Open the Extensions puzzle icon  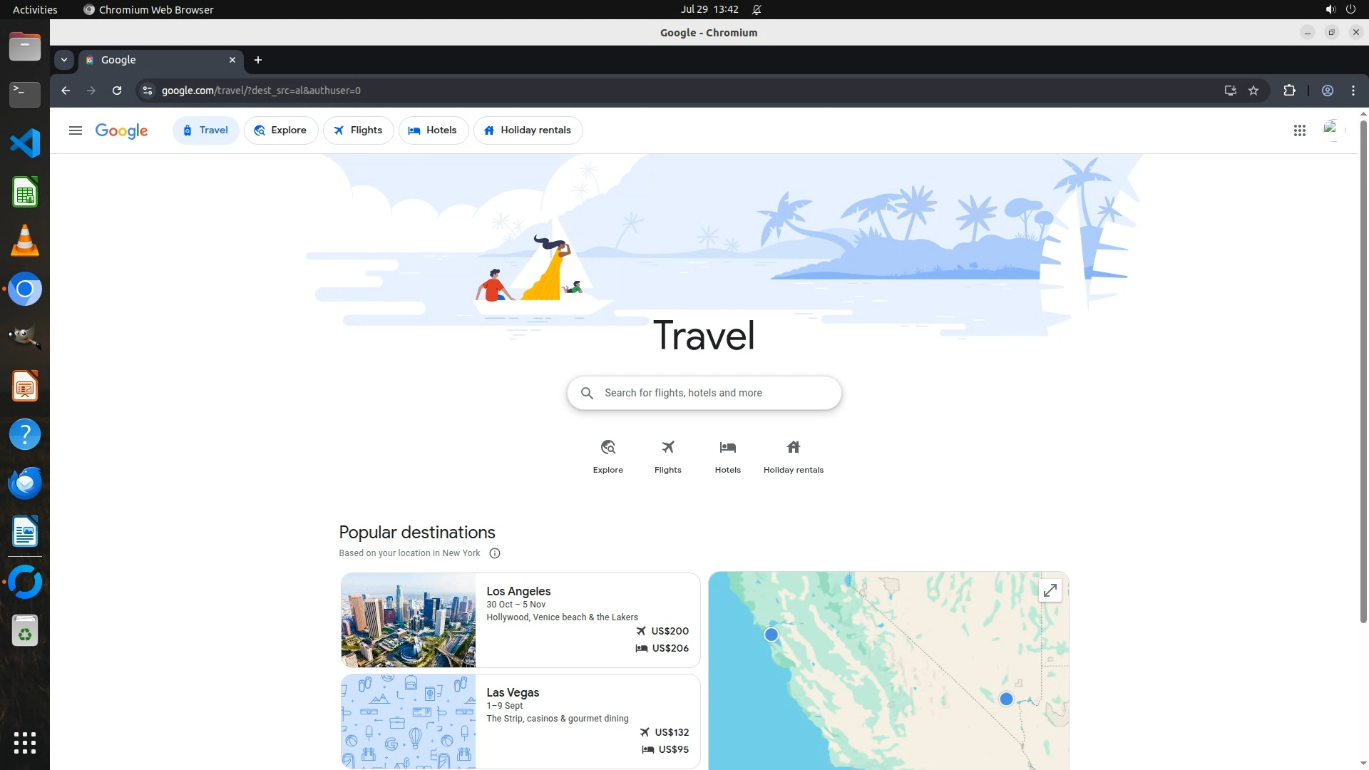point(1289,91)
